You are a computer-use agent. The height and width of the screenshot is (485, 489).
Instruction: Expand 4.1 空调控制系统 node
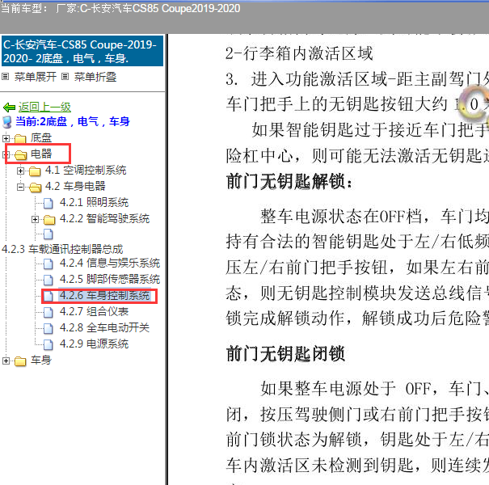[20, 171]
